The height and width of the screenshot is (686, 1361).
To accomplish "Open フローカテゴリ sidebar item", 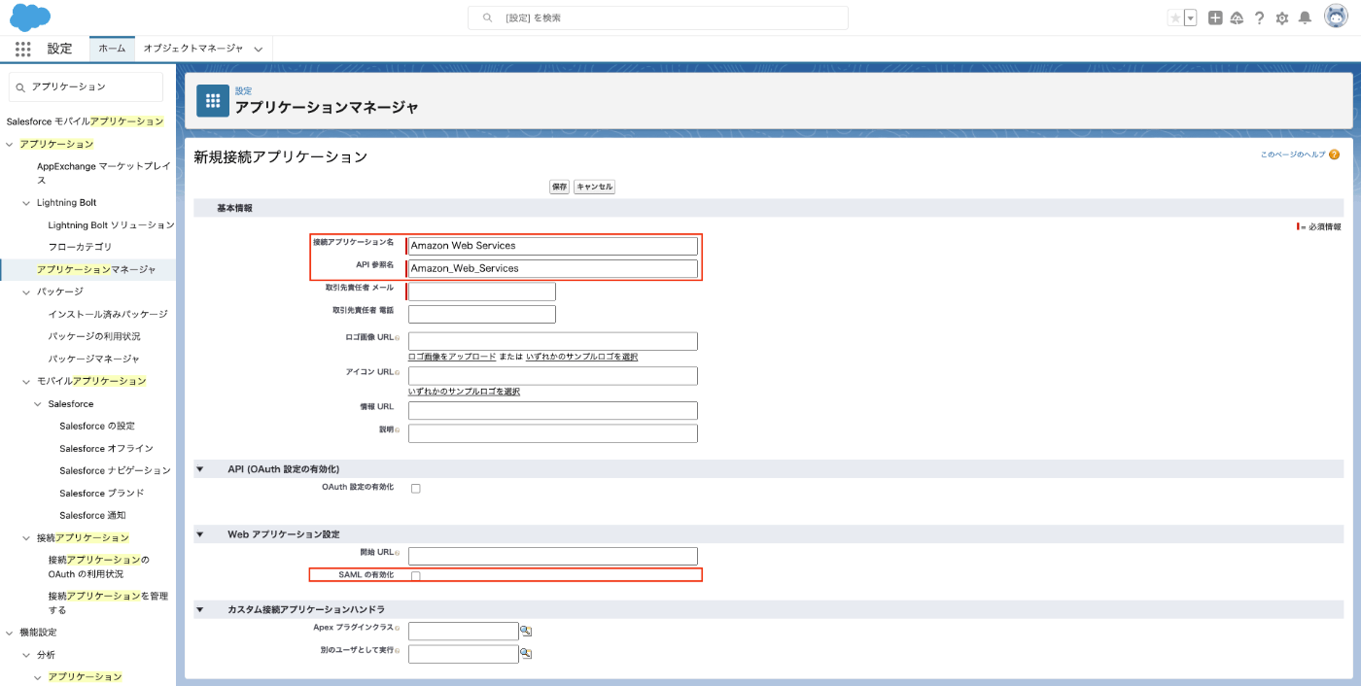I will [80, 247].
